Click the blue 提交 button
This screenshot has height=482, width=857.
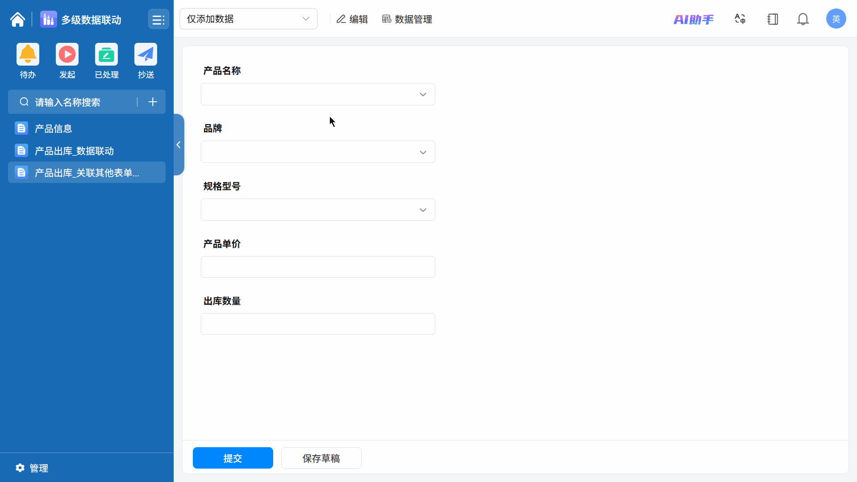point(233,458)
